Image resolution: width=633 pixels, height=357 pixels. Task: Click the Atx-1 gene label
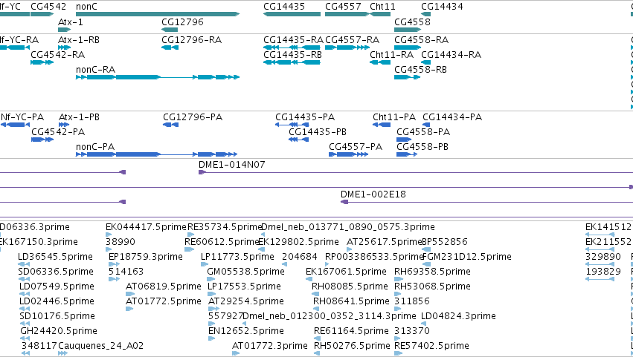tap(71, 22)
